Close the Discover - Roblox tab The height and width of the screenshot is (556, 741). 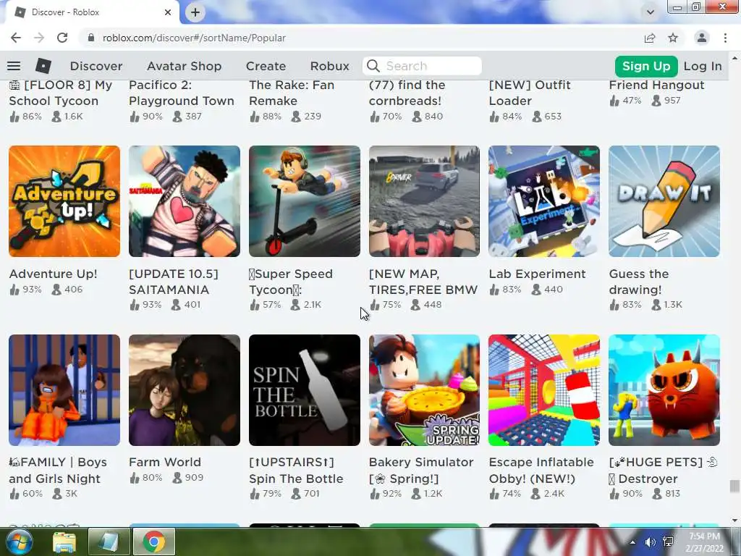pyautogui.click(x=168, y=12)
